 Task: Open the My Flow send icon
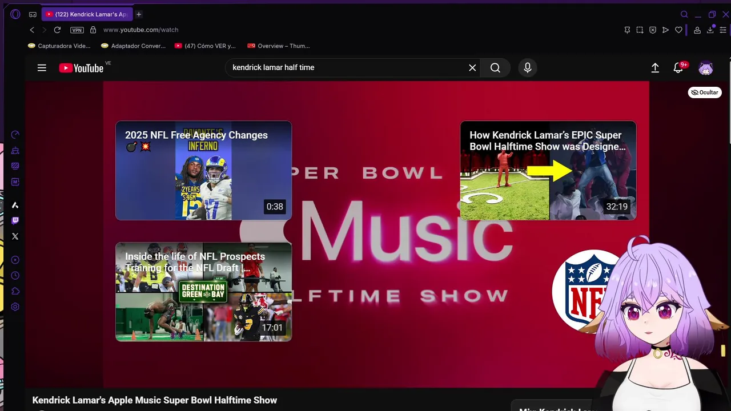point(665,30)
